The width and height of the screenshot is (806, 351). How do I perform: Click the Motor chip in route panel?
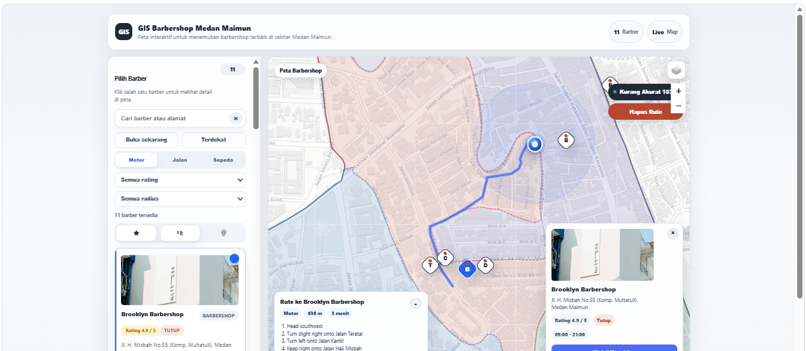point(291,314)
